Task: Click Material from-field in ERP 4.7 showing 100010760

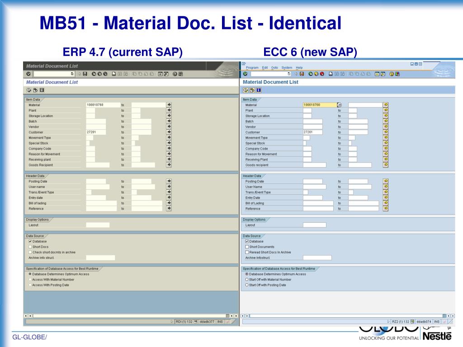Action: (103, 105)
